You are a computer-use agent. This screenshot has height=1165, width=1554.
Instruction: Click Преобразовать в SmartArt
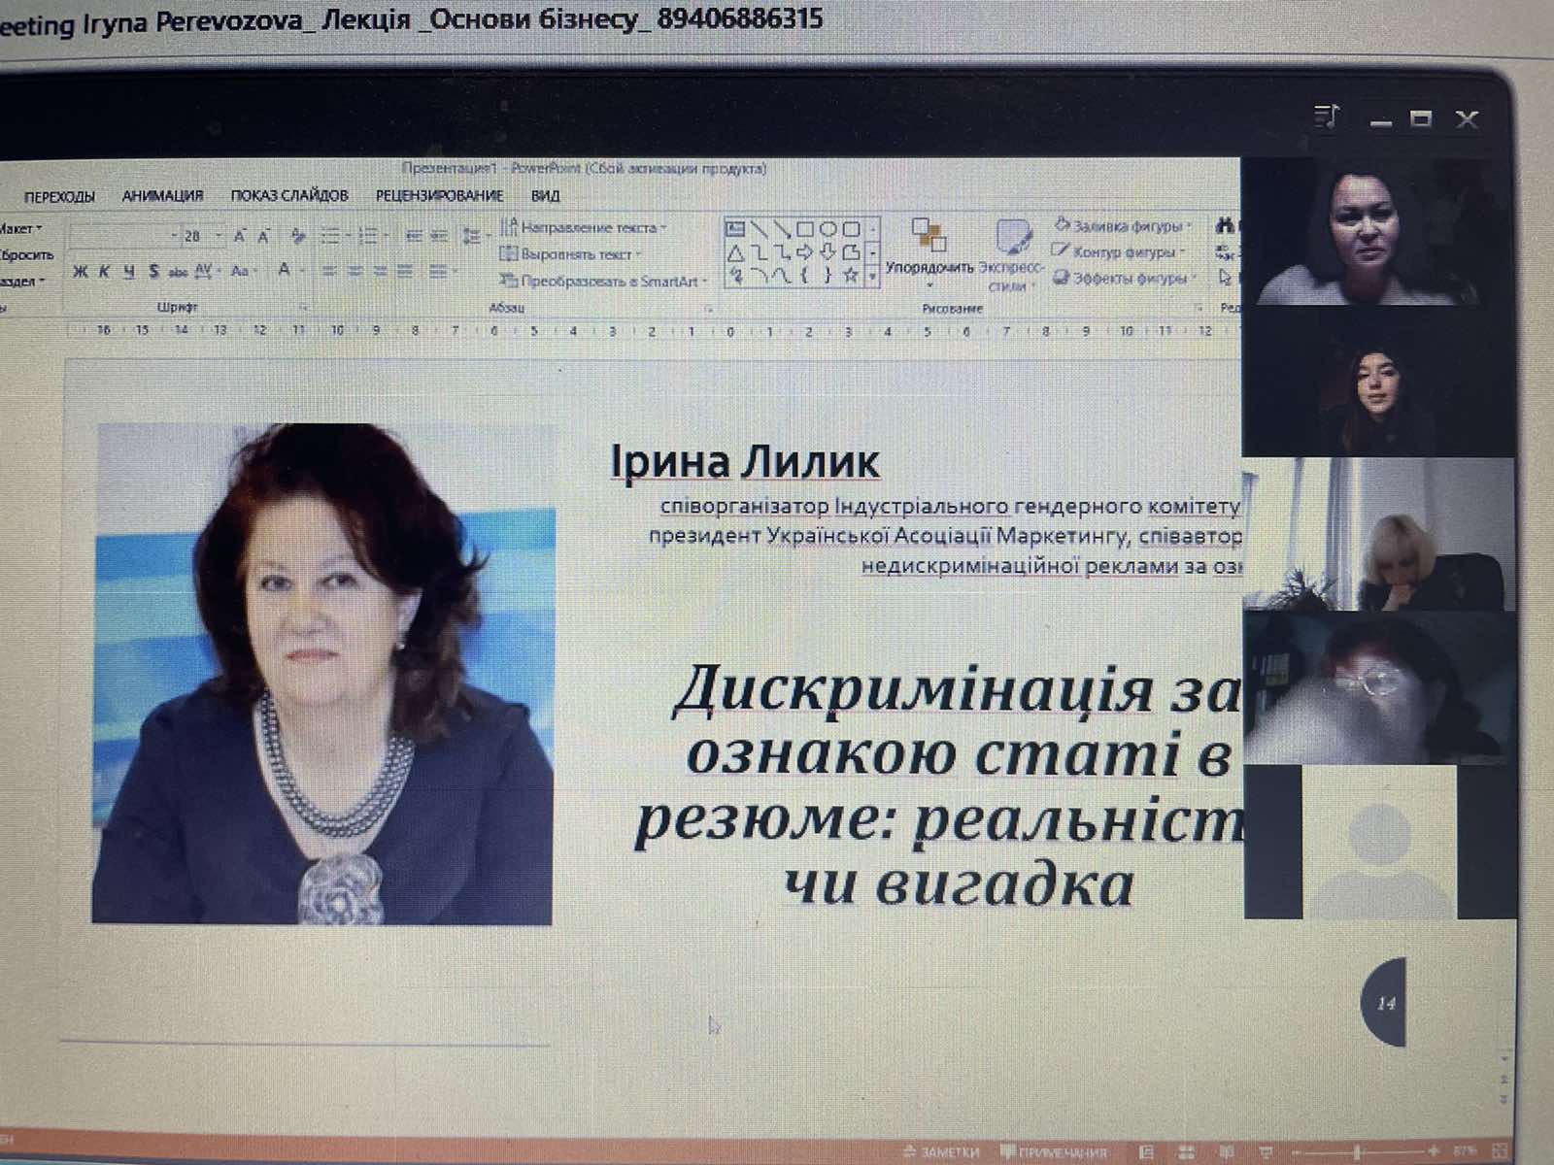pyautogui.click(x=604, y=282)
